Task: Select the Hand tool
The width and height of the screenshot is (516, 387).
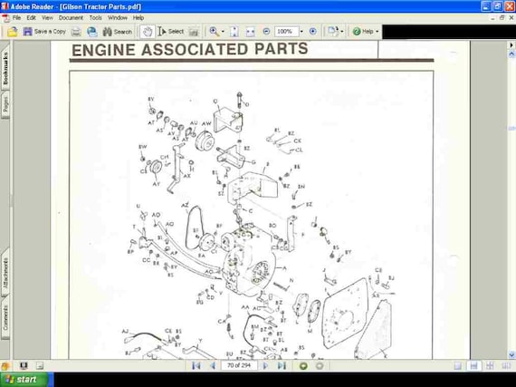Action: click(x=147, y=32)
